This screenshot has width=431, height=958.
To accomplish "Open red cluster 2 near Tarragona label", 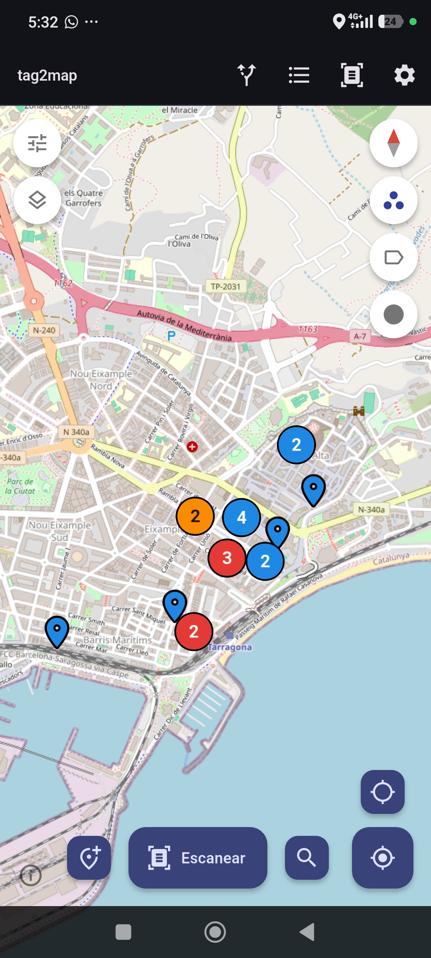I will pyautogui.click(x=194, y=631).
